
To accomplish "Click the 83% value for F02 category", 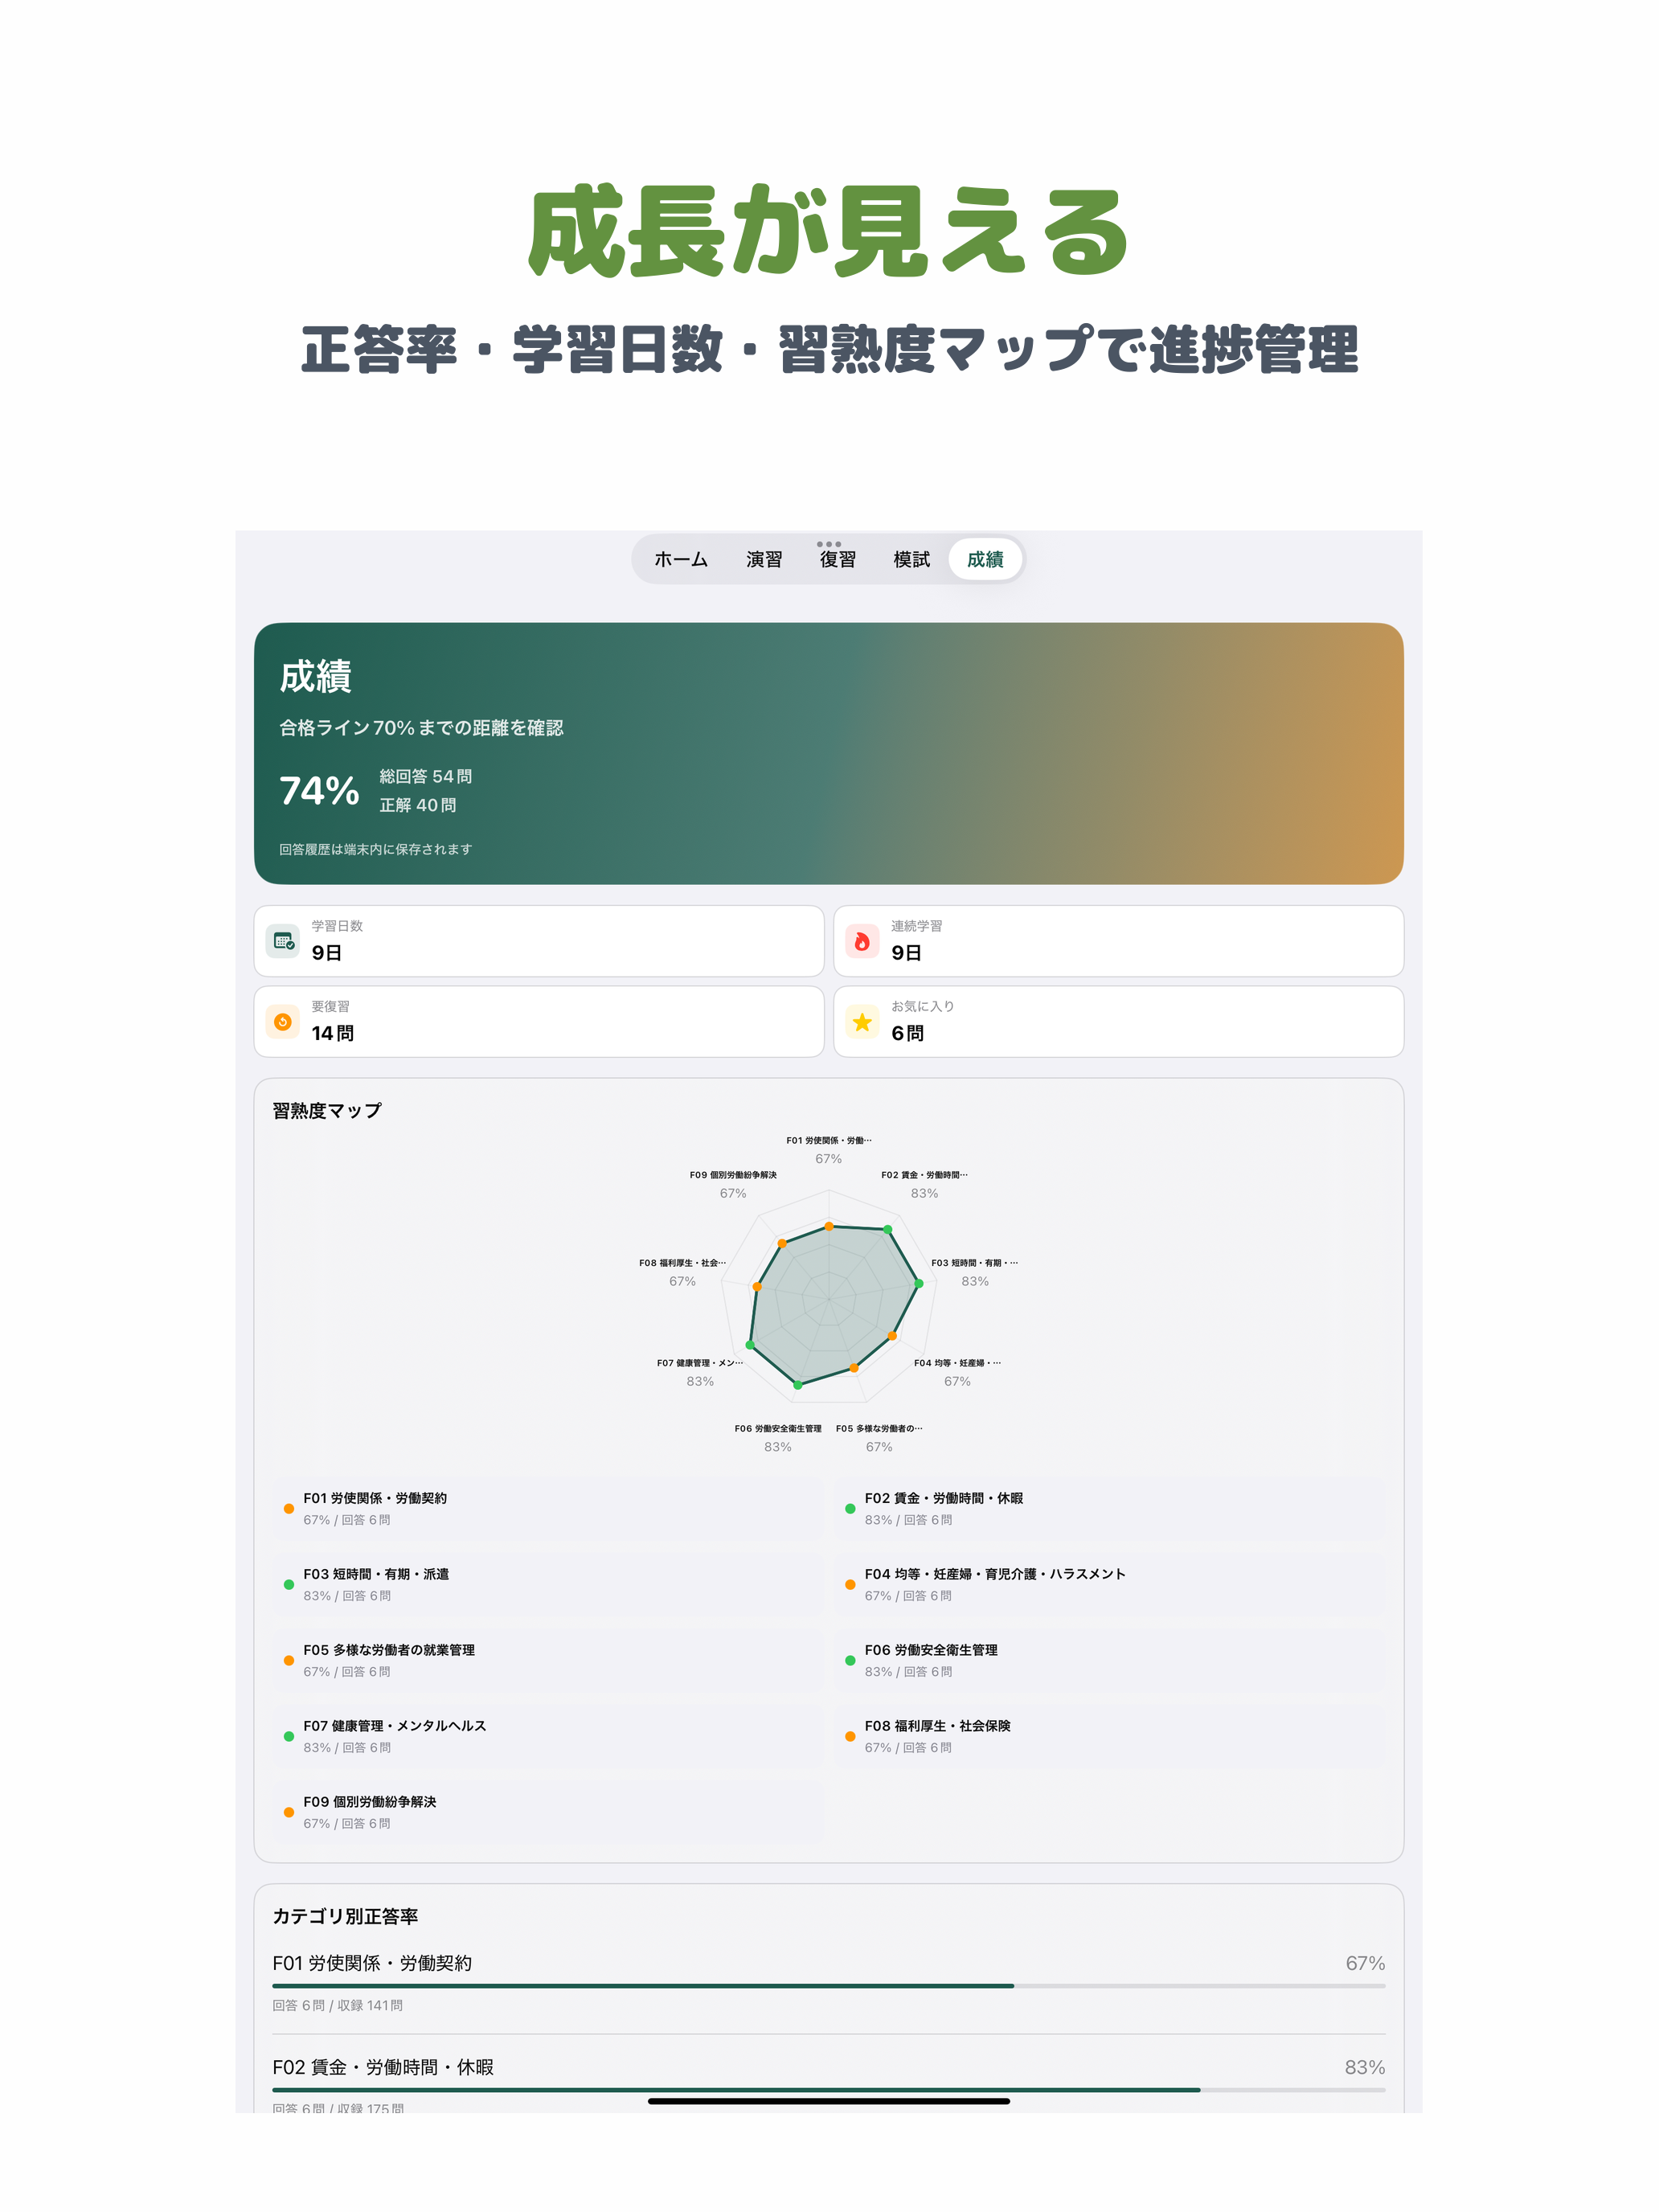I will (x=1365, y=2067).
